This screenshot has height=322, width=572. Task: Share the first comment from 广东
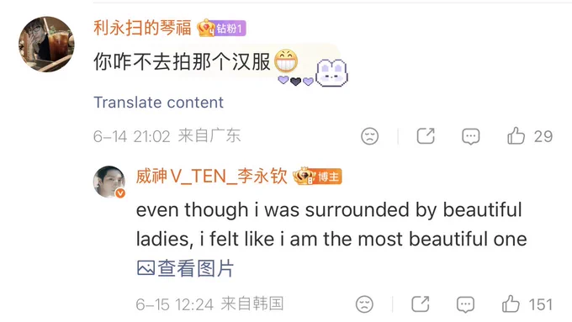(x=426, y=136)
